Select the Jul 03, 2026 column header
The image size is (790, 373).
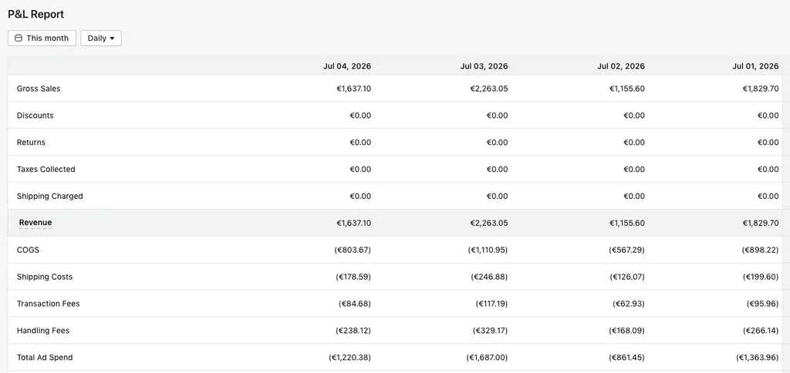[484, 66]
